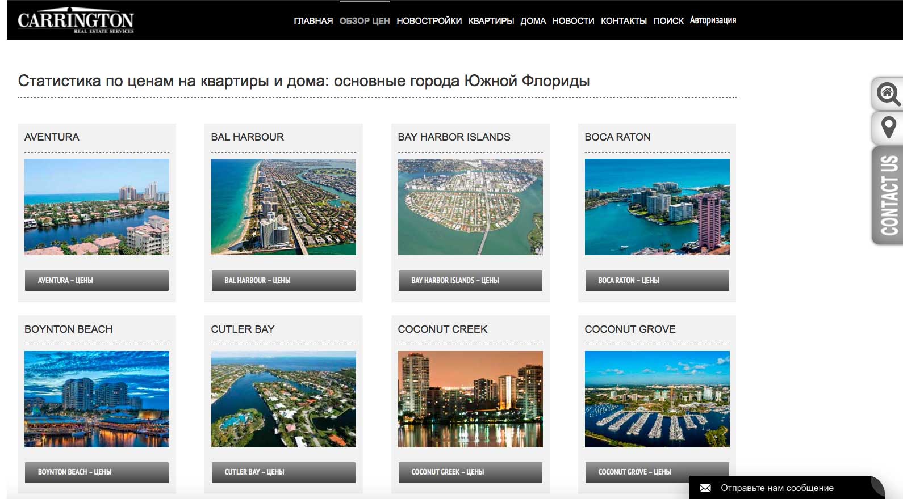Open the НОВОСТРОЙКИ menu item
Image resolution: width=903 pixels, height=499 pixels.
pos(429,21)
